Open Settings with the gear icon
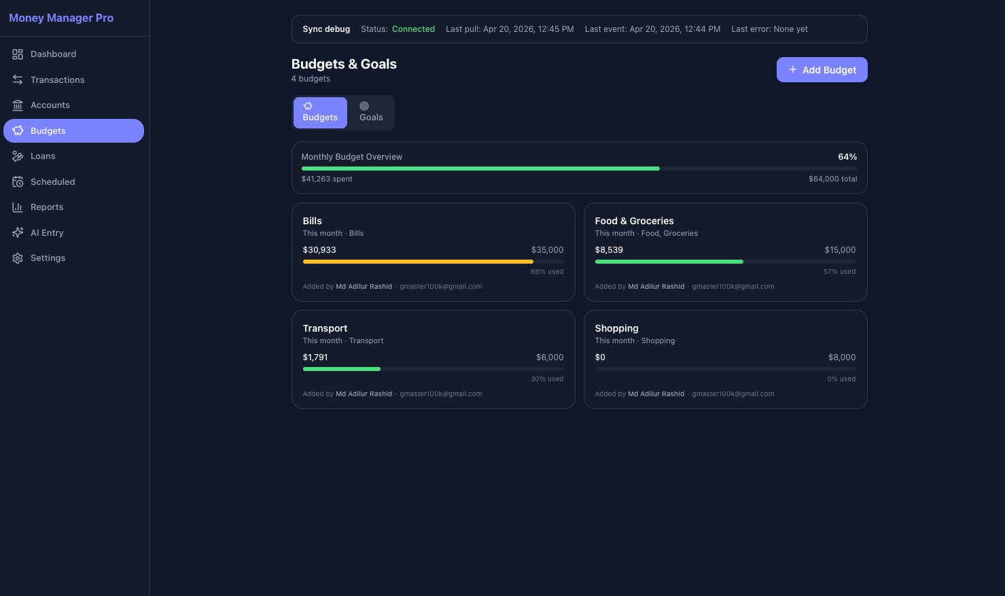1005x596 pixels. click(18, 258)
